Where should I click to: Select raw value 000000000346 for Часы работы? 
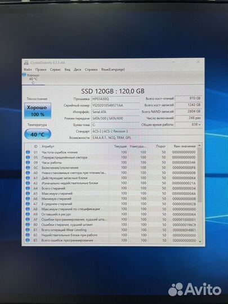(x=184, y=163)
